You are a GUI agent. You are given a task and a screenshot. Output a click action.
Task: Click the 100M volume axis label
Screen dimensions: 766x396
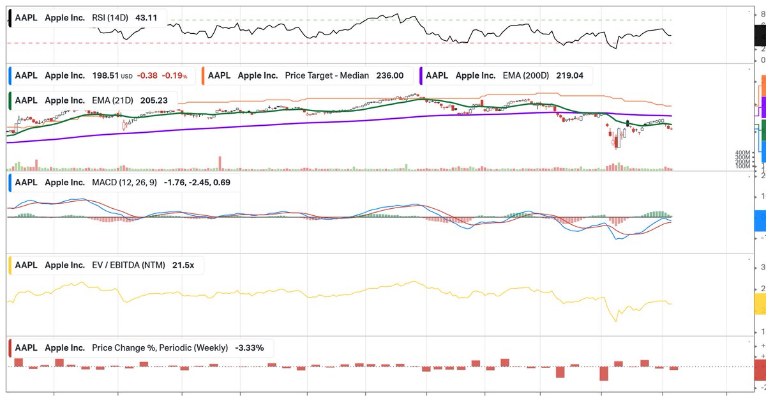(x=742, y=166)
